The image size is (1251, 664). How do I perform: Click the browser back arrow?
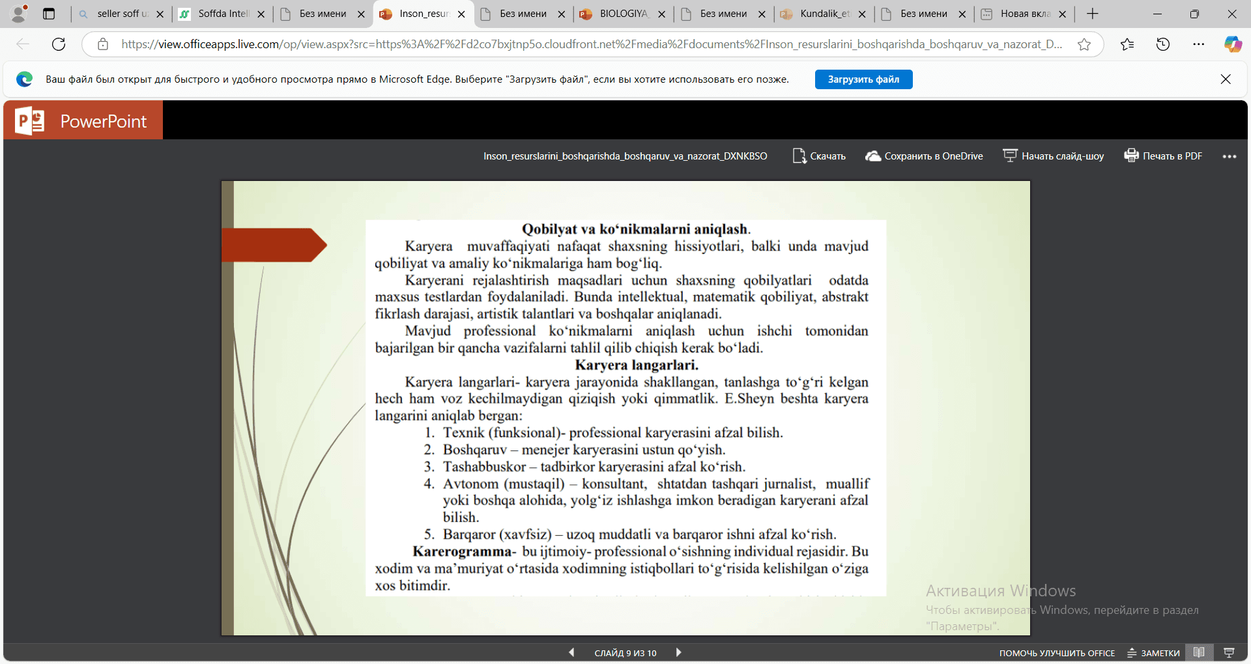click(x=23, y=44)
